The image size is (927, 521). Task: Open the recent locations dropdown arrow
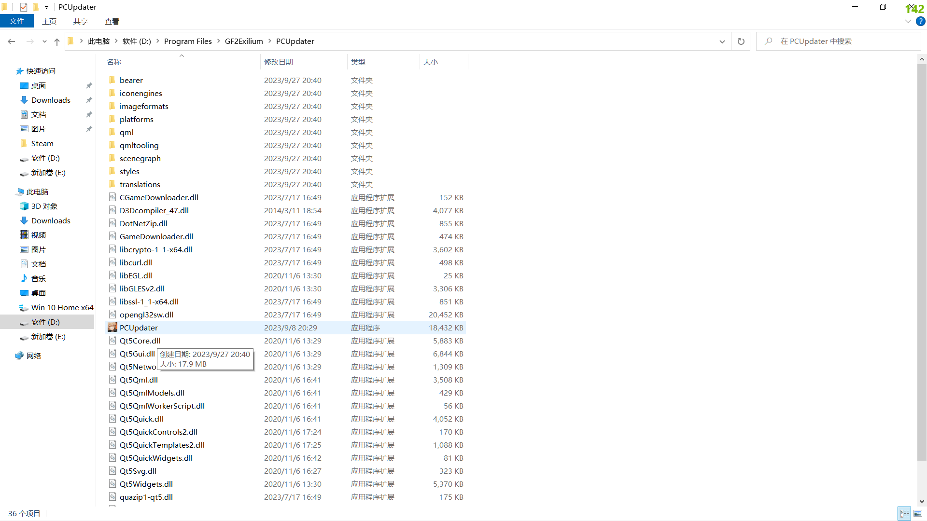tap(44, 41)
